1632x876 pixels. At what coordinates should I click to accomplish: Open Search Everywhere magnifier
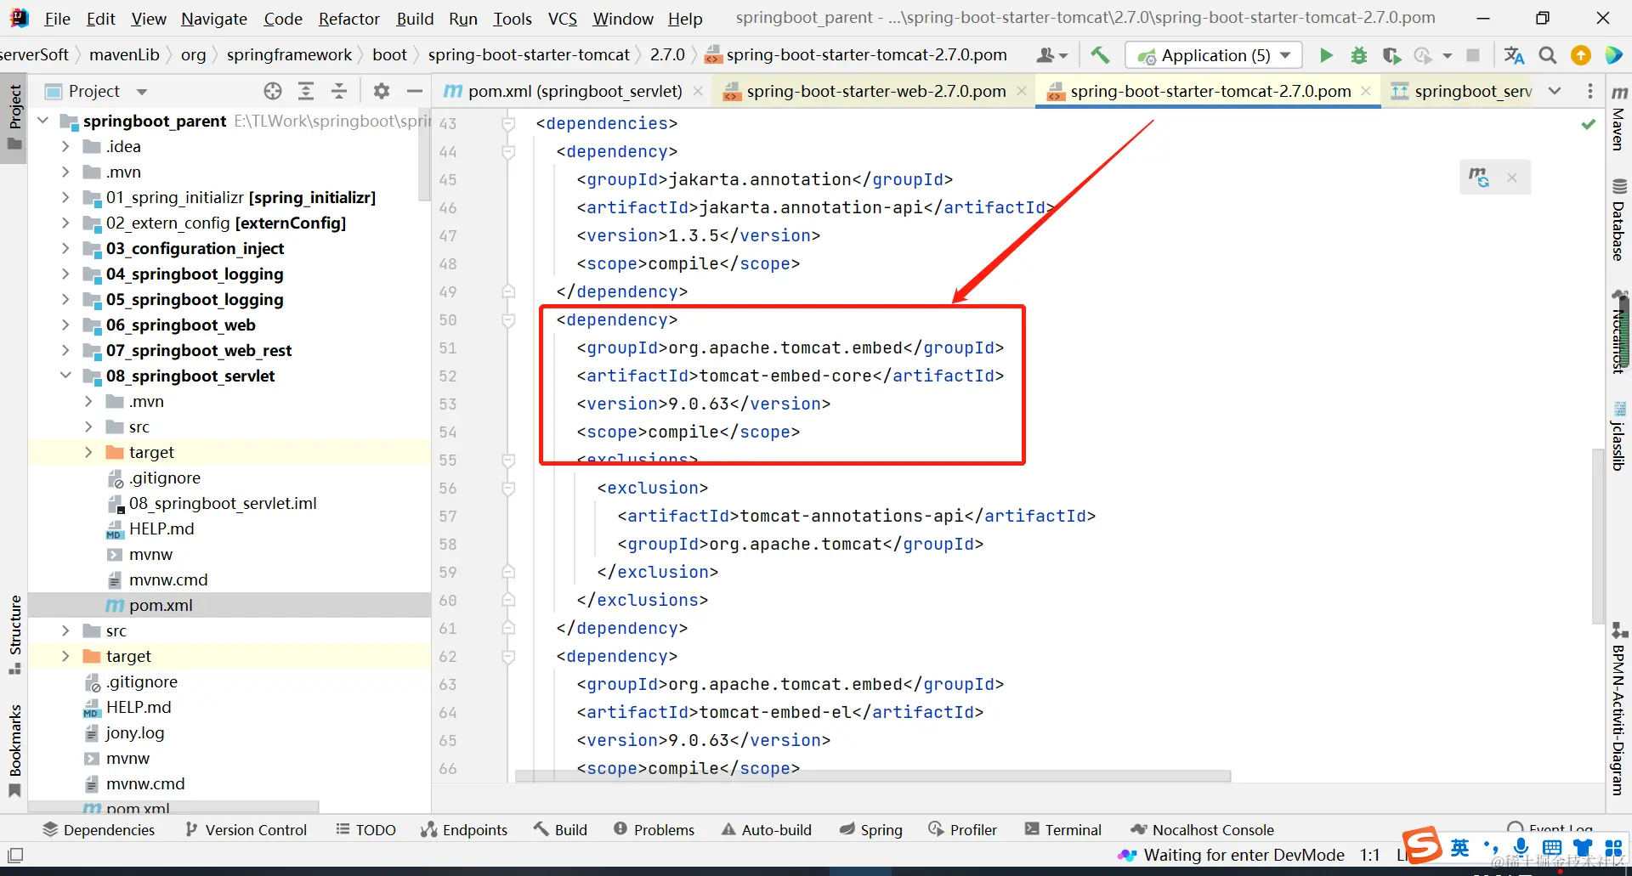click(1548, 55)
